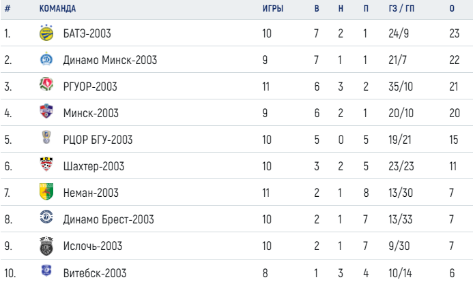
Task: Click the БАТЭ-2003 club crest
Action: tap(46, 33)
